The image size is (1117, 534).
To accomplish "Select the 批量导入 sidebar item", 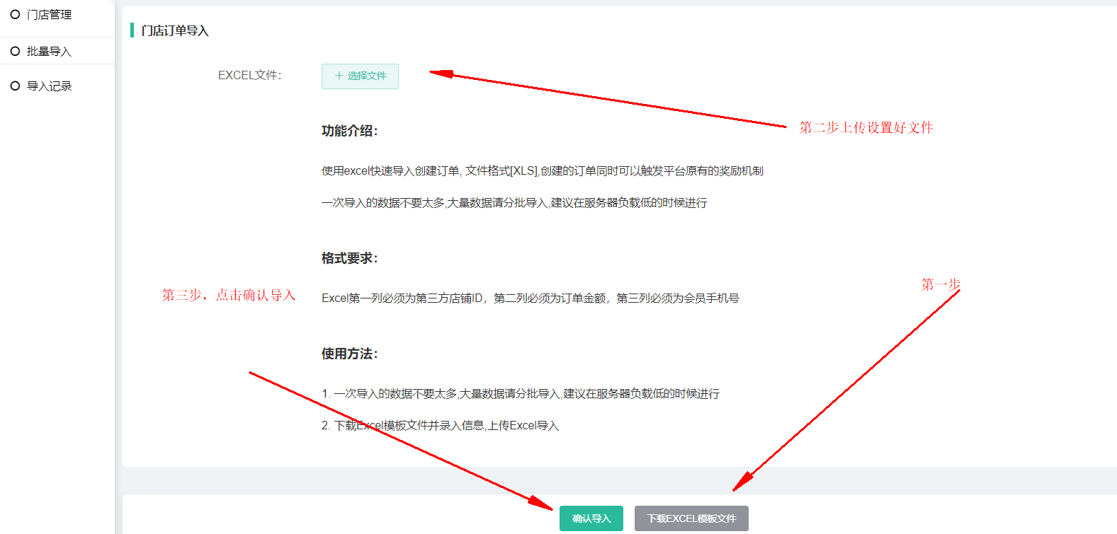I will pos(49,51).
